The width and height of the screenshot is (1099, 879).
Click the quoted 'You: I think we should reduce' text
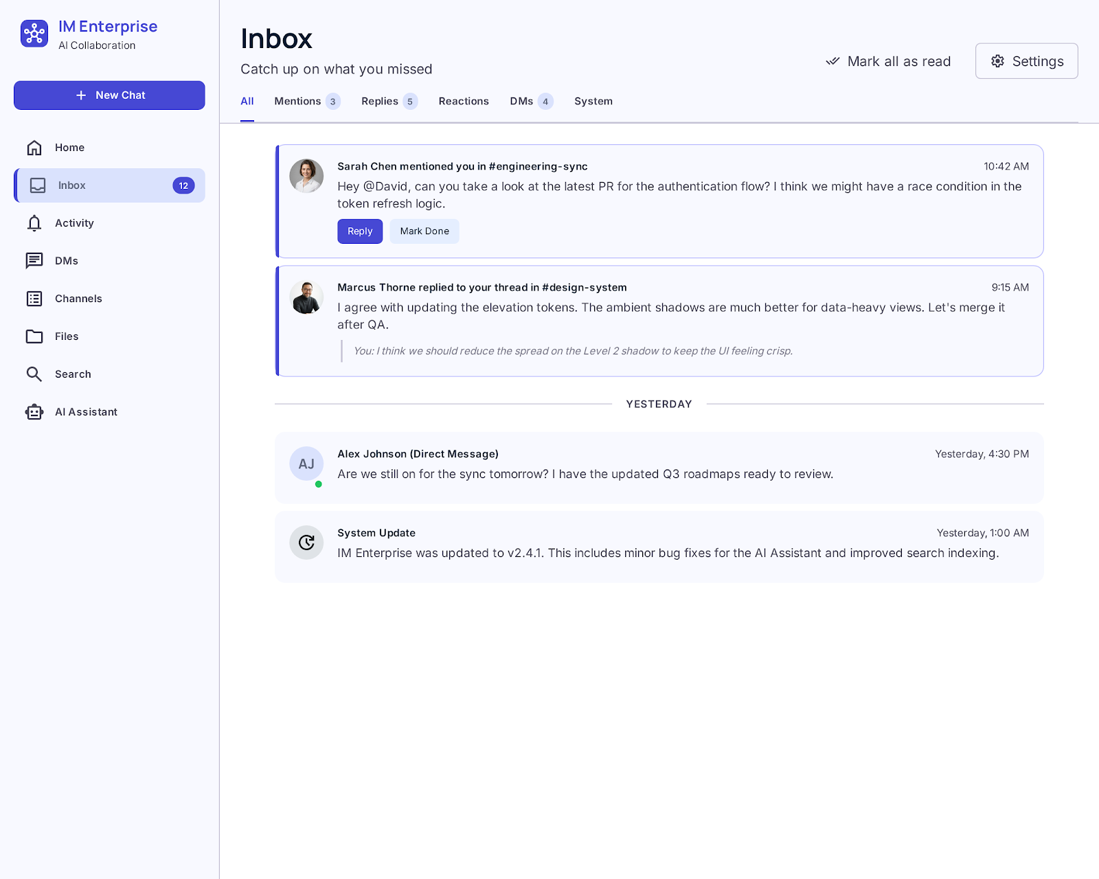tap(573, 351)
